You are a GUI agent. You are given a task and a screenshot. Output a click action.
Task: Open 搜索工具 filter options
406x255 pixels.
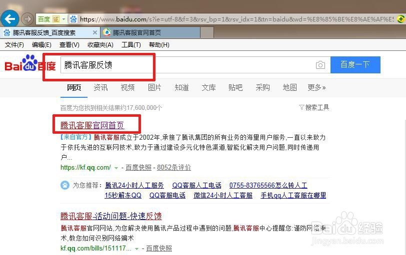pyautogui.click(x=314, y=107)
